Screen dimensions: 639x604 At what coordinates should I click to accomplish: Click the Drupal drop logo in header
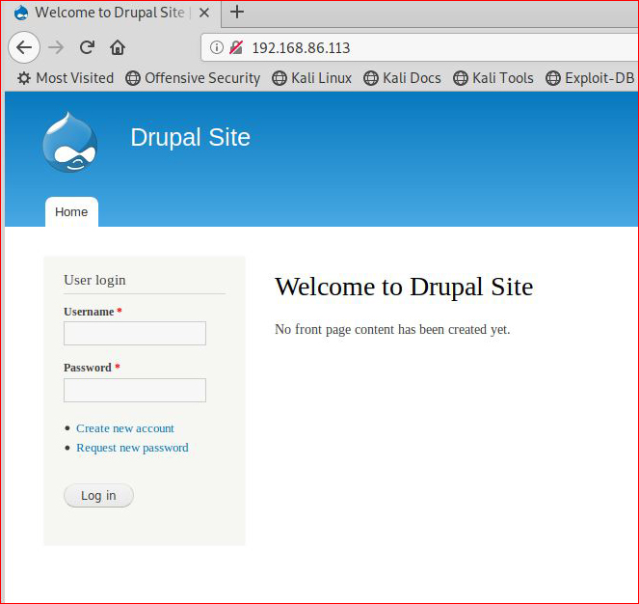point(70,142)
